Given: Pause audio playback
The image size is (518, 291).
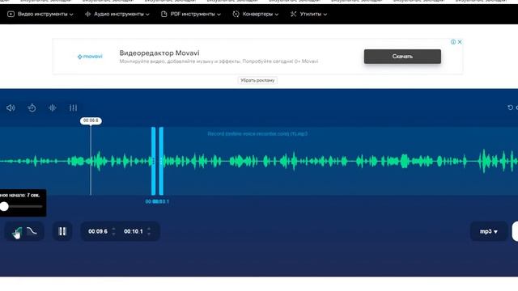Looking at the screenshot, I should (62, 231).
